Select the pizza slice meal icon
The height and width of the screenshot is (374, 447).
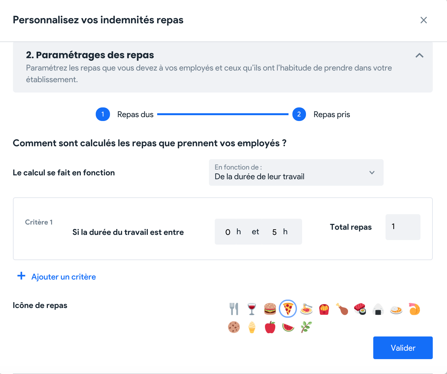(x=288, y=309)
